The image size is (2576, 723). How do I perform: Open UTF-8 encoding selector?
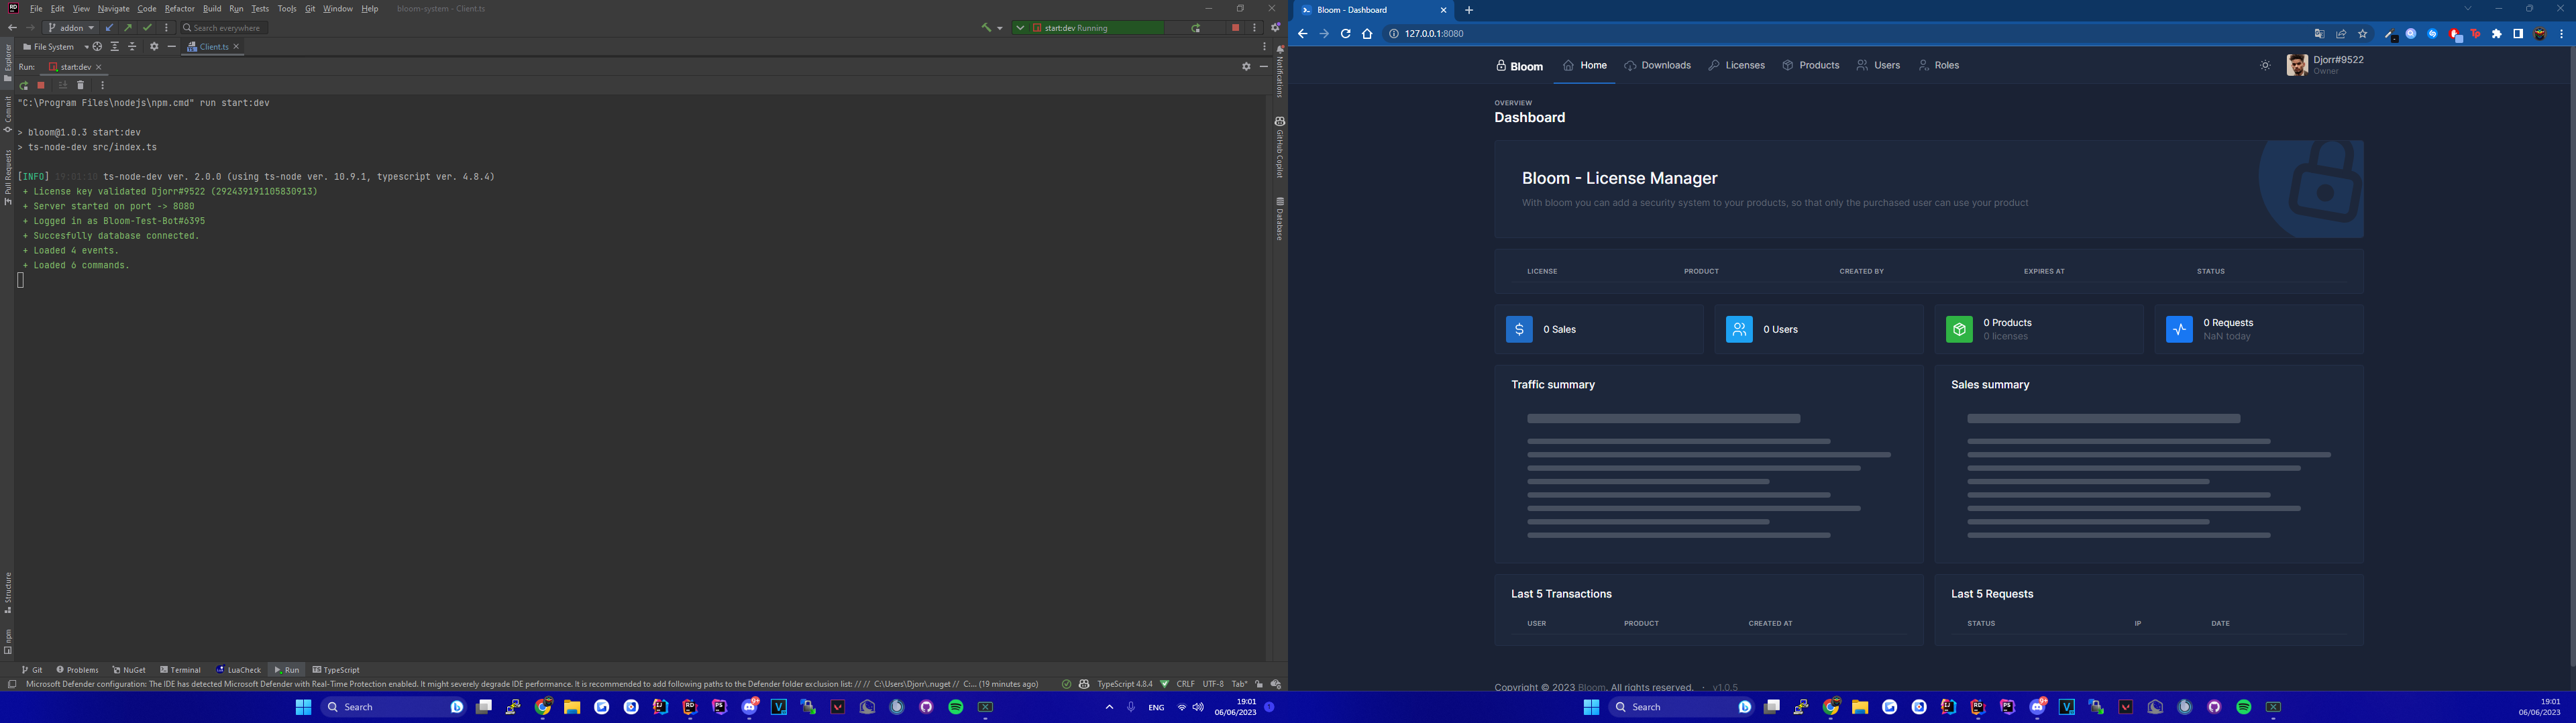pyautogui.click(x=1212, y=684)
